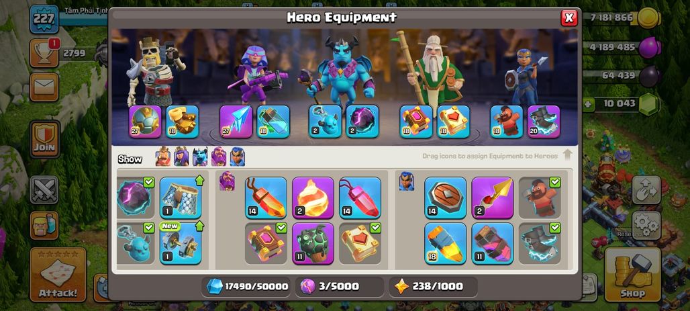Open the Fireball equipment with level 2
This screenshot has height=311, width=690.
point(313,197)
